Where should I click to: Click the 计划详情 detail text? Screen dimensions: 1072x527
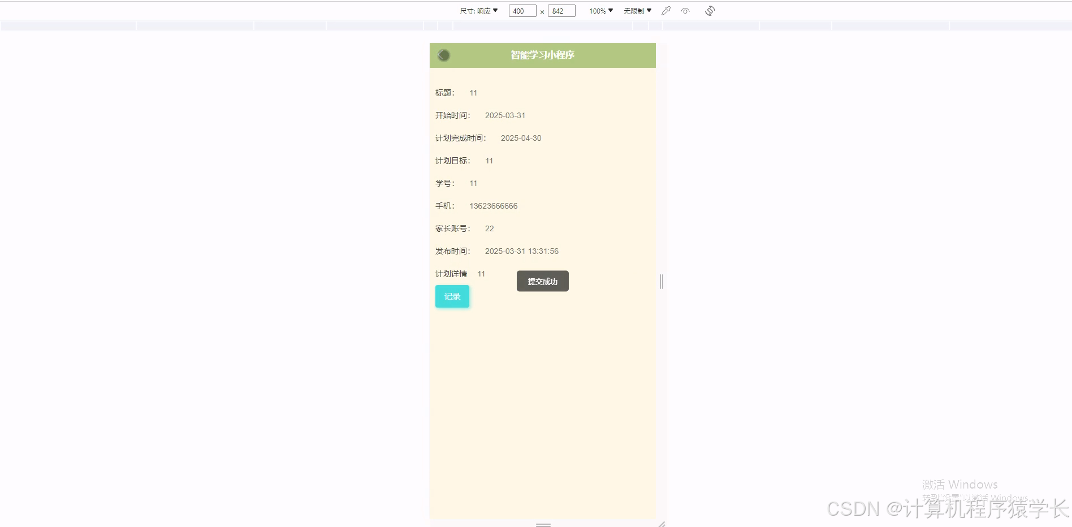pos(449,274)
